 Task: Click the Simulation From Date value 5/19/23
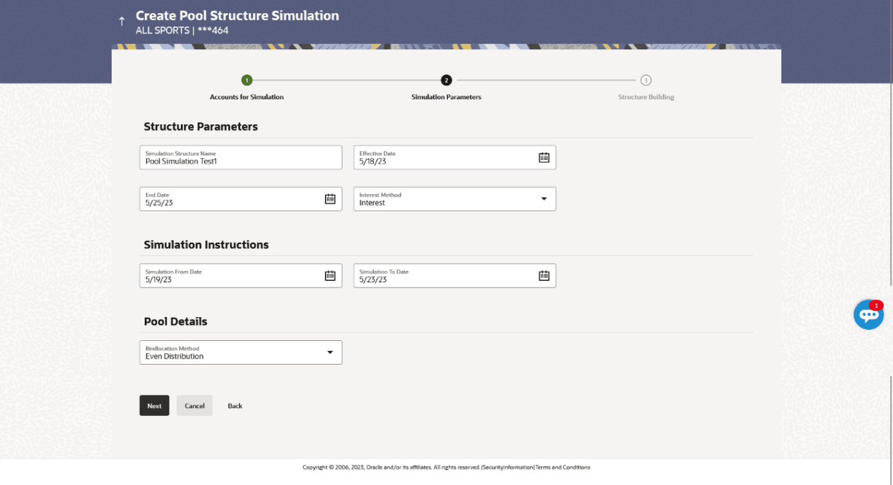coord(158,280)
